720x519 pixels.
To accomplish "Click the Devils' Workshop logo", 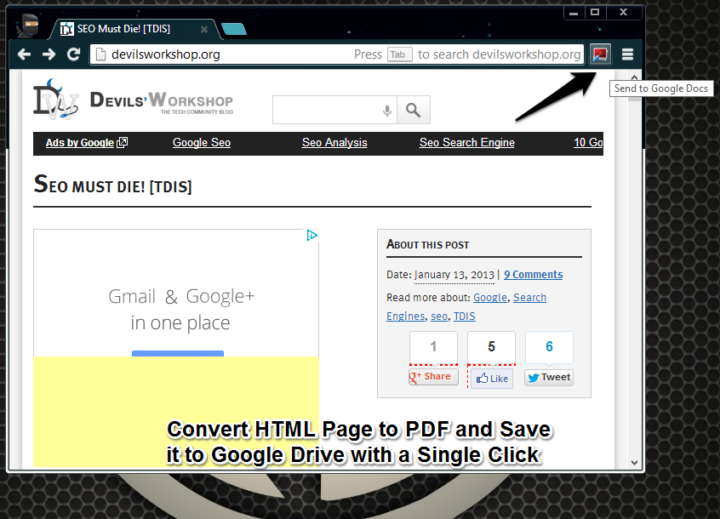I will [x=133, y=100].
